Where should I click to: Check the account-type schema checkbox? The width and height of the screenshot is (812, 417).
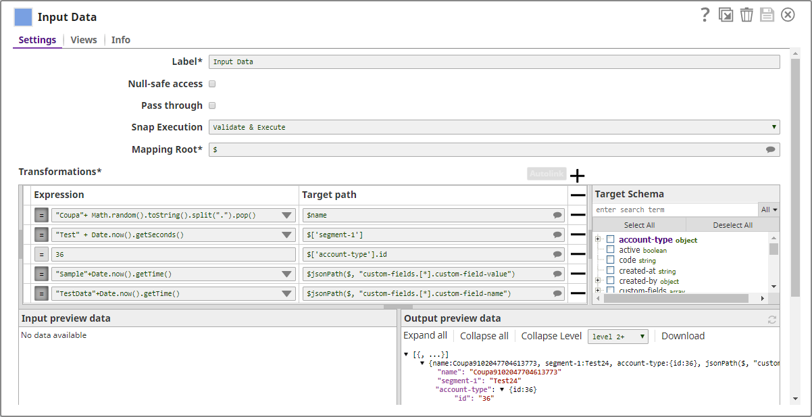pos(611,239)
